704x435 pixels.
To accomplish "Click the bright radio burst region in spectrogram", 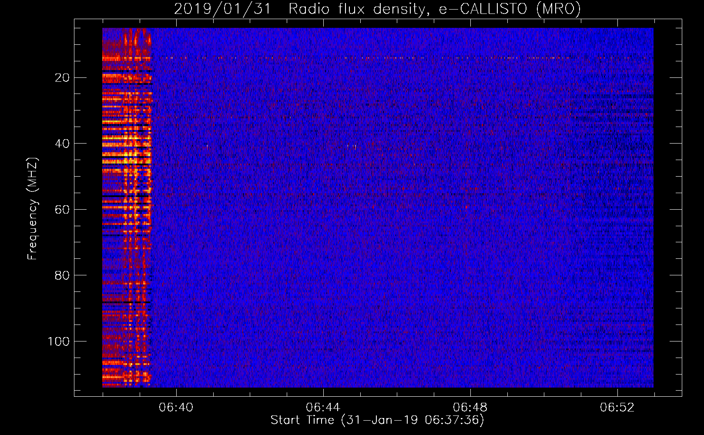I will [x=127, y=207].
